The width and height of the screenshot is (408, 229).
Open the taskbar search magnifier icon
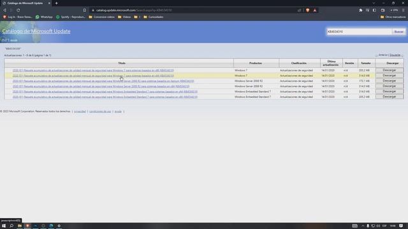coord(11,226)
